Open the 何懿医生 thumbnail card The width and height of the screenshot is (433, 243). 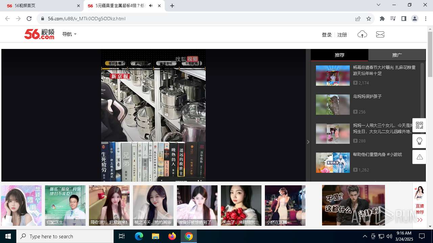tap(65, 206)
